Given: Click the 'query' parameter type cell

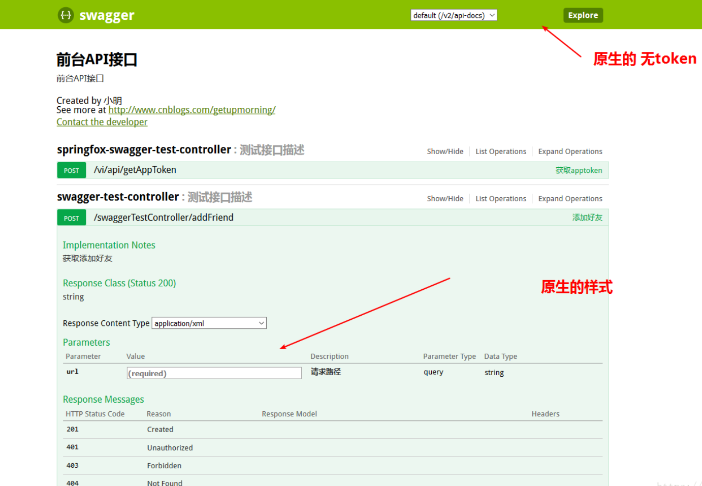Looking at the screenshot, I should click(434, 372).
